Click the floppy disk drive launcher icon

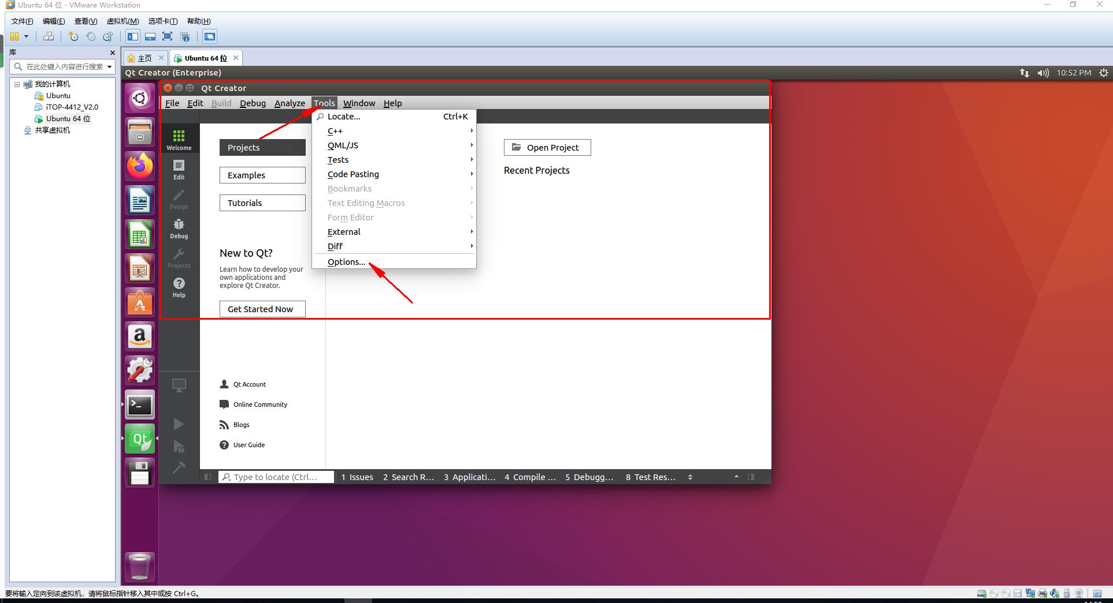[x=140, y=473]
